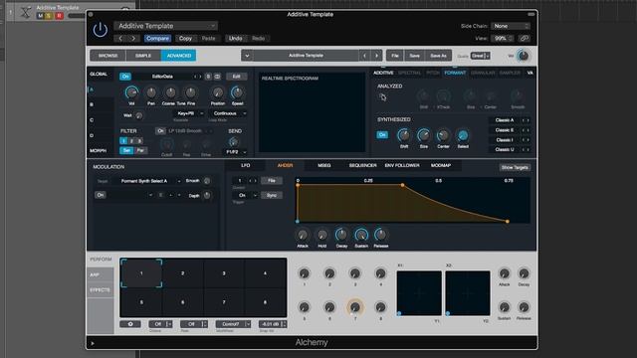637x358 pixels.
Task: Set filter routing to Par
Action: pyautogui.click(x=140, y=150)
